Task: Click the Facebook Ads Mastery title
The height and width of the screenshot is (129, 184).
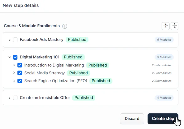Action: pyautogui.click(x=41, y=40)
